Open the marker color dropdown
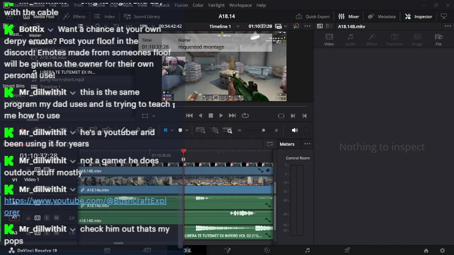The height and width of the screenshot is (255, 454). click(187, 130)
